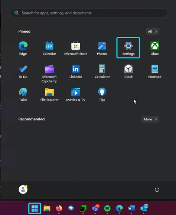Screen dimensions: 176x215
Task: Open the blue plus-circle app on taskbar
Action: point(71,208)
